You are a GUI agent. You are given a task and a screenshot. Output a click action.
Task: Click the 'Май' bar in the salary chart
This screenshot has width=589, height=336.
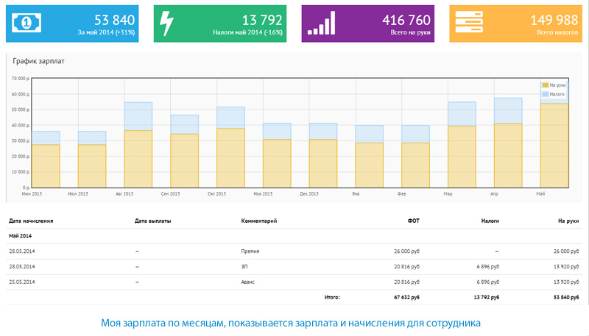pyautogui.click(x=554, y=147)
